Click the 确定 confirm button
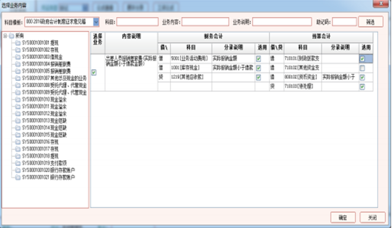The image size is (392, 228). (x=342, y=217)
